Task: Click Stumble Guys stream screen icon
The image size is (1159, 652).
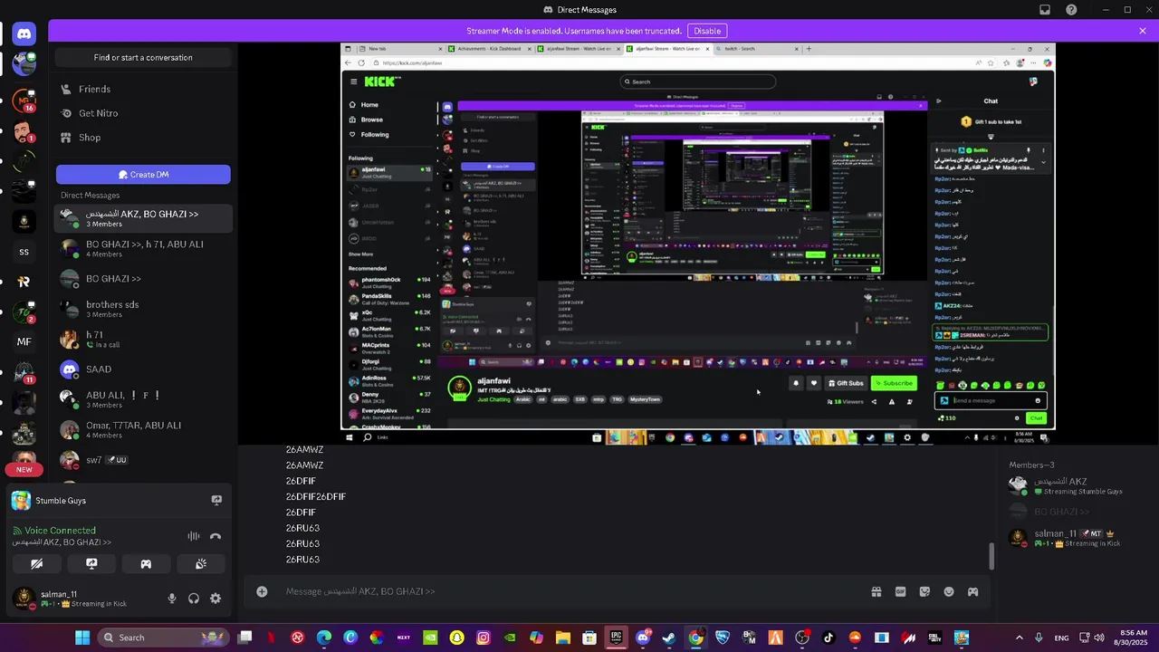Action: [x=216, y=500]
